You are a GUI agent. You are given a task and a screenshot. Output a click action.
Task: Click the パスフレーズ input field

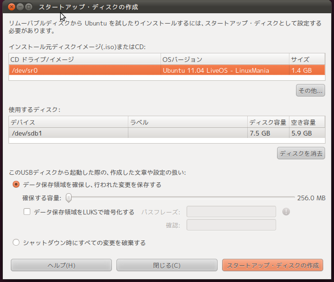point(231,212)
